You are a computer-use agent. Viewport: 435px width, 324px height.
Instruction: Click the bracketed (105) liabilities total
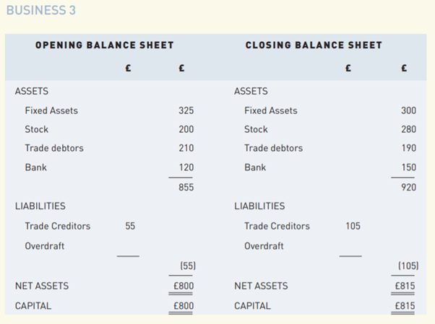408,266
